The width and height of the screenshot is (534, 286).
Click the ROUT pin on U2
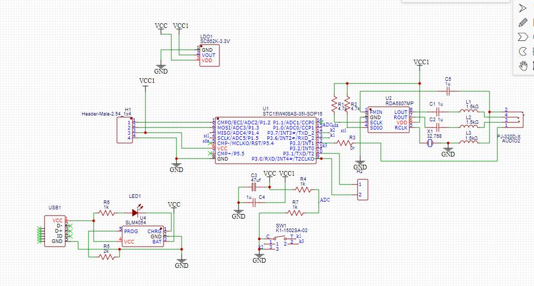(400, 117)
